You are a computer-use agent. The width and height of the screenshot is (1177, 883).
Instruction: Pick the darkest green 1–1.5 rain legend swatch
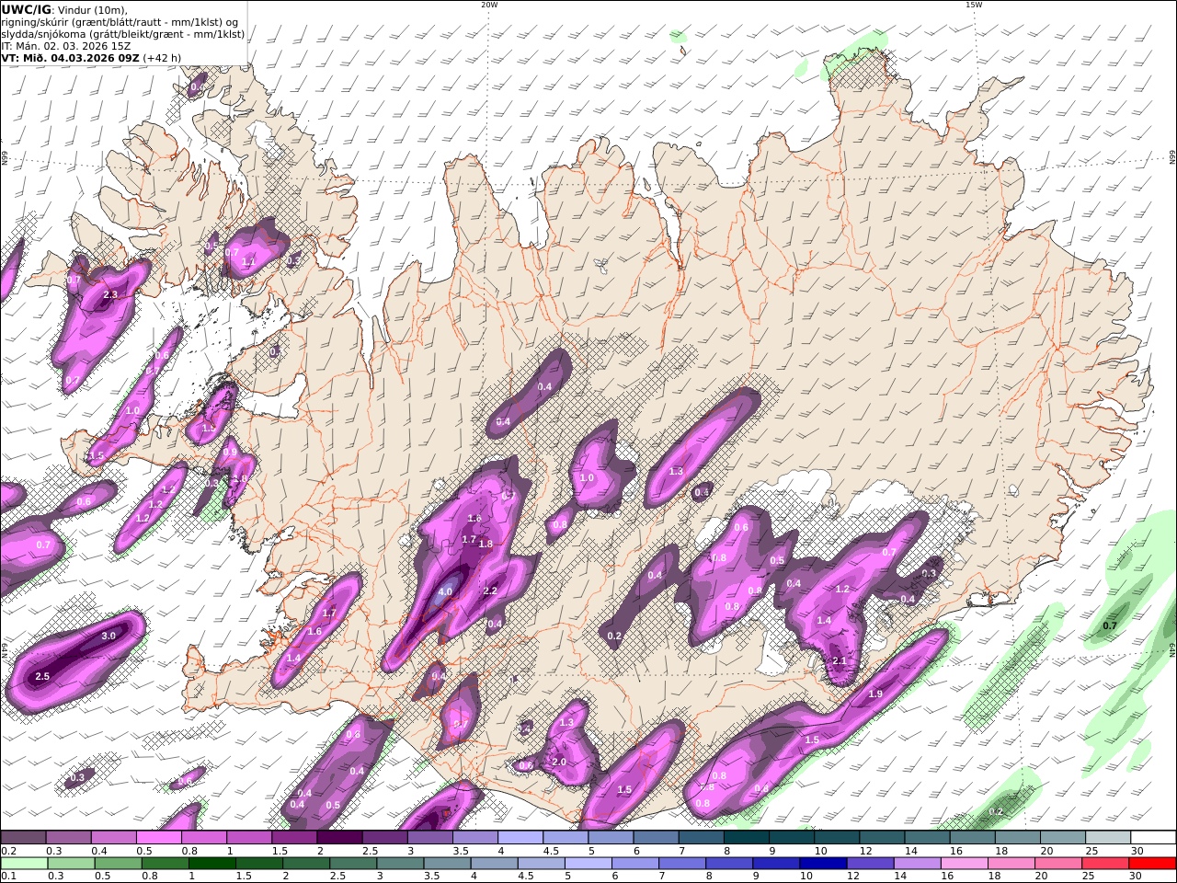[x=212, y=864]
